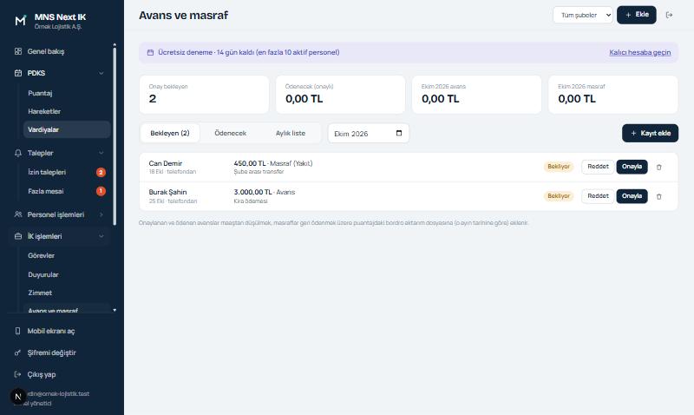Click the Avans ve masraf page title
694x415 pixels.
[183, 15]
